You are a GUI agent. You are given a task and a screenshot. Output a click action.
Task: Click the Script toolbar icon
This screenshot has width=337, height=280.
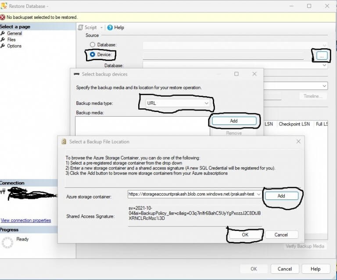click(81, 28)
